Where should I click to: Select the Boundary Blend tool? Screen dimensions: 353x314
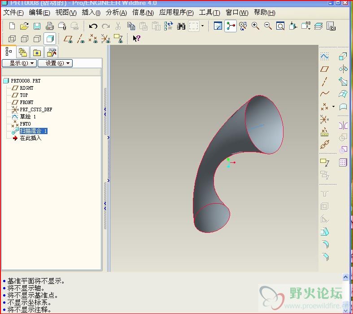tap(343, 94)
